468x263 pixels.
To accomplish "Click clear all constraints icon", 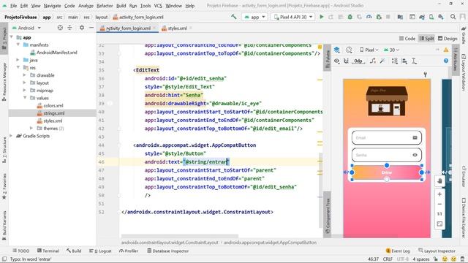I will pos(373,61).
